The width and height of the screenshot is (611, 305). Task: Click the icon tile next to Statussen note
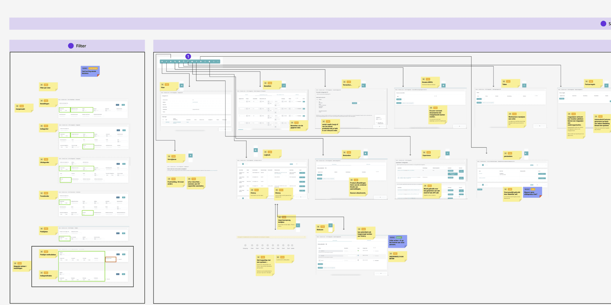coord(330,225)
